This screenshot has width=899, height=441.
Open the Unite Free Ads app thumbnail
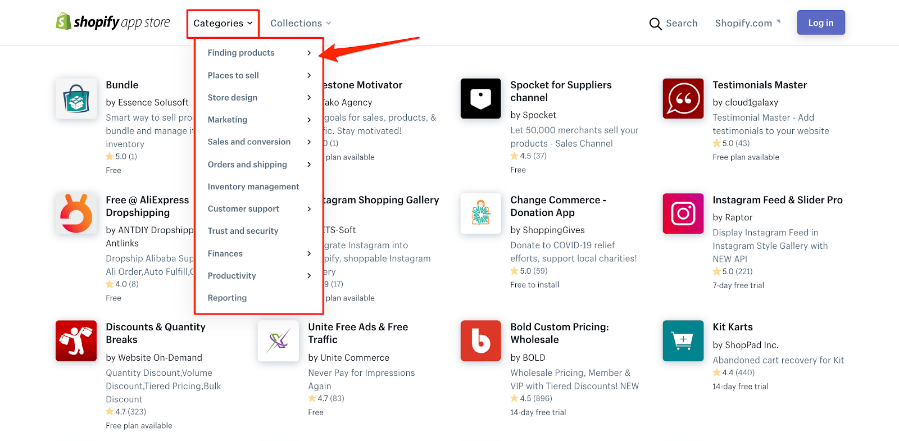click(x=278, y=340)
